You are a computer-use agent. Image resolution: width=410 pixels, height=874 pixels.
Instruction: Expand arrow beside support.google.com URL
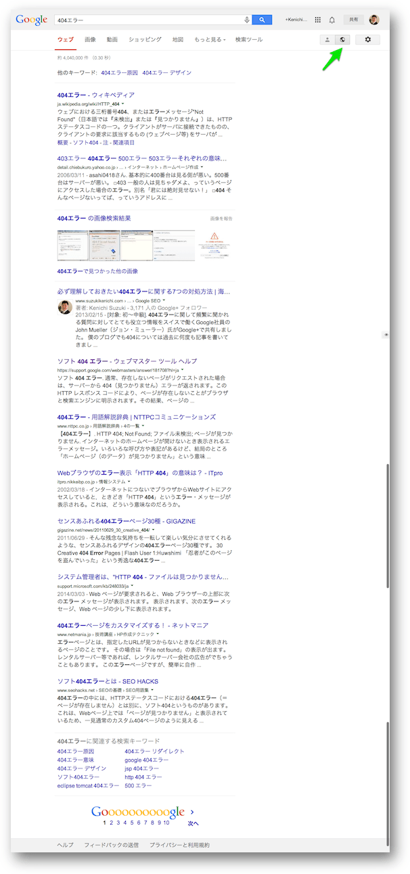tap(182, 370)
